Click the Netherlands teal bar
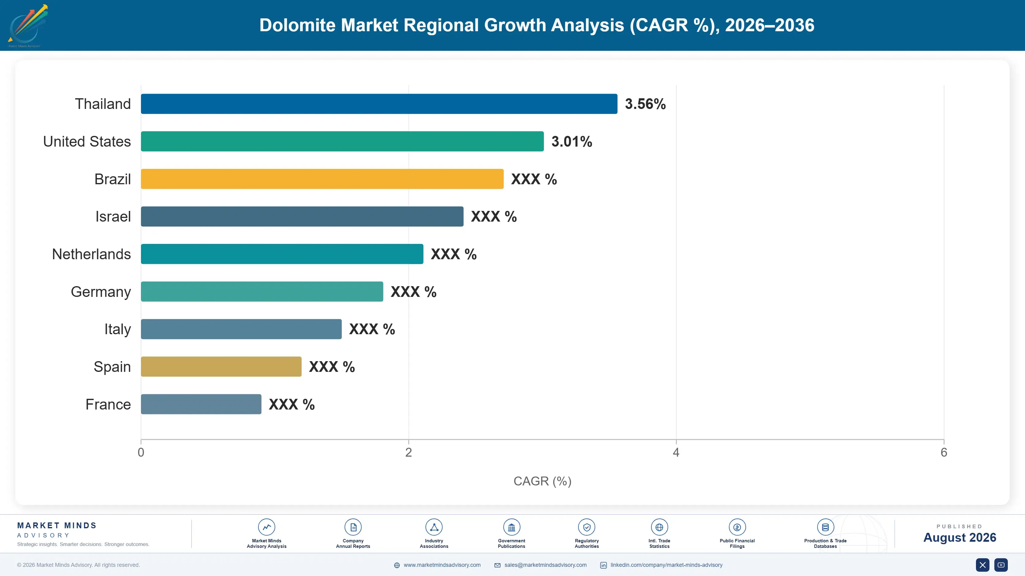This screenshot has height=576, width=1025. pyautogui.click(x=282, y=254)
